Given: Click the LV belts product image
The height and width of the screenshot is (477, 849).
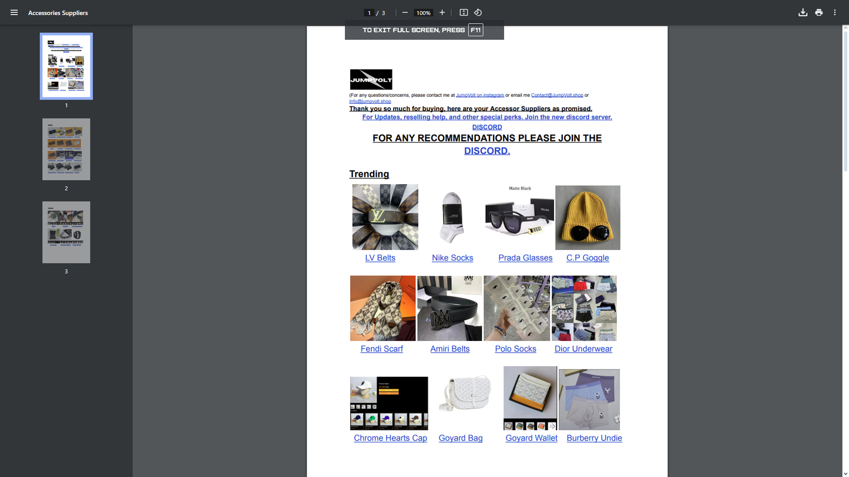Looking at the screenshot, I should tap(385, 217).
